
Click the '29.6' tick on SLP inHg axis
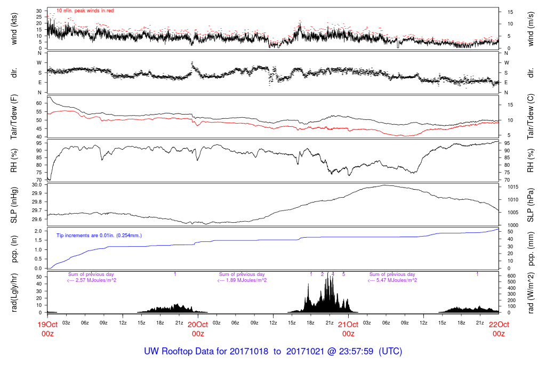[37, 219]
